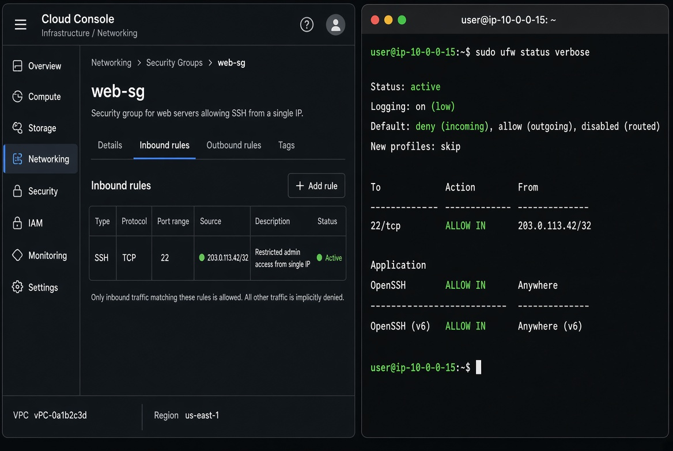Click the green dot beside source 203.0.113.42/32
The image size is (673, 451).
coord(202,258)
